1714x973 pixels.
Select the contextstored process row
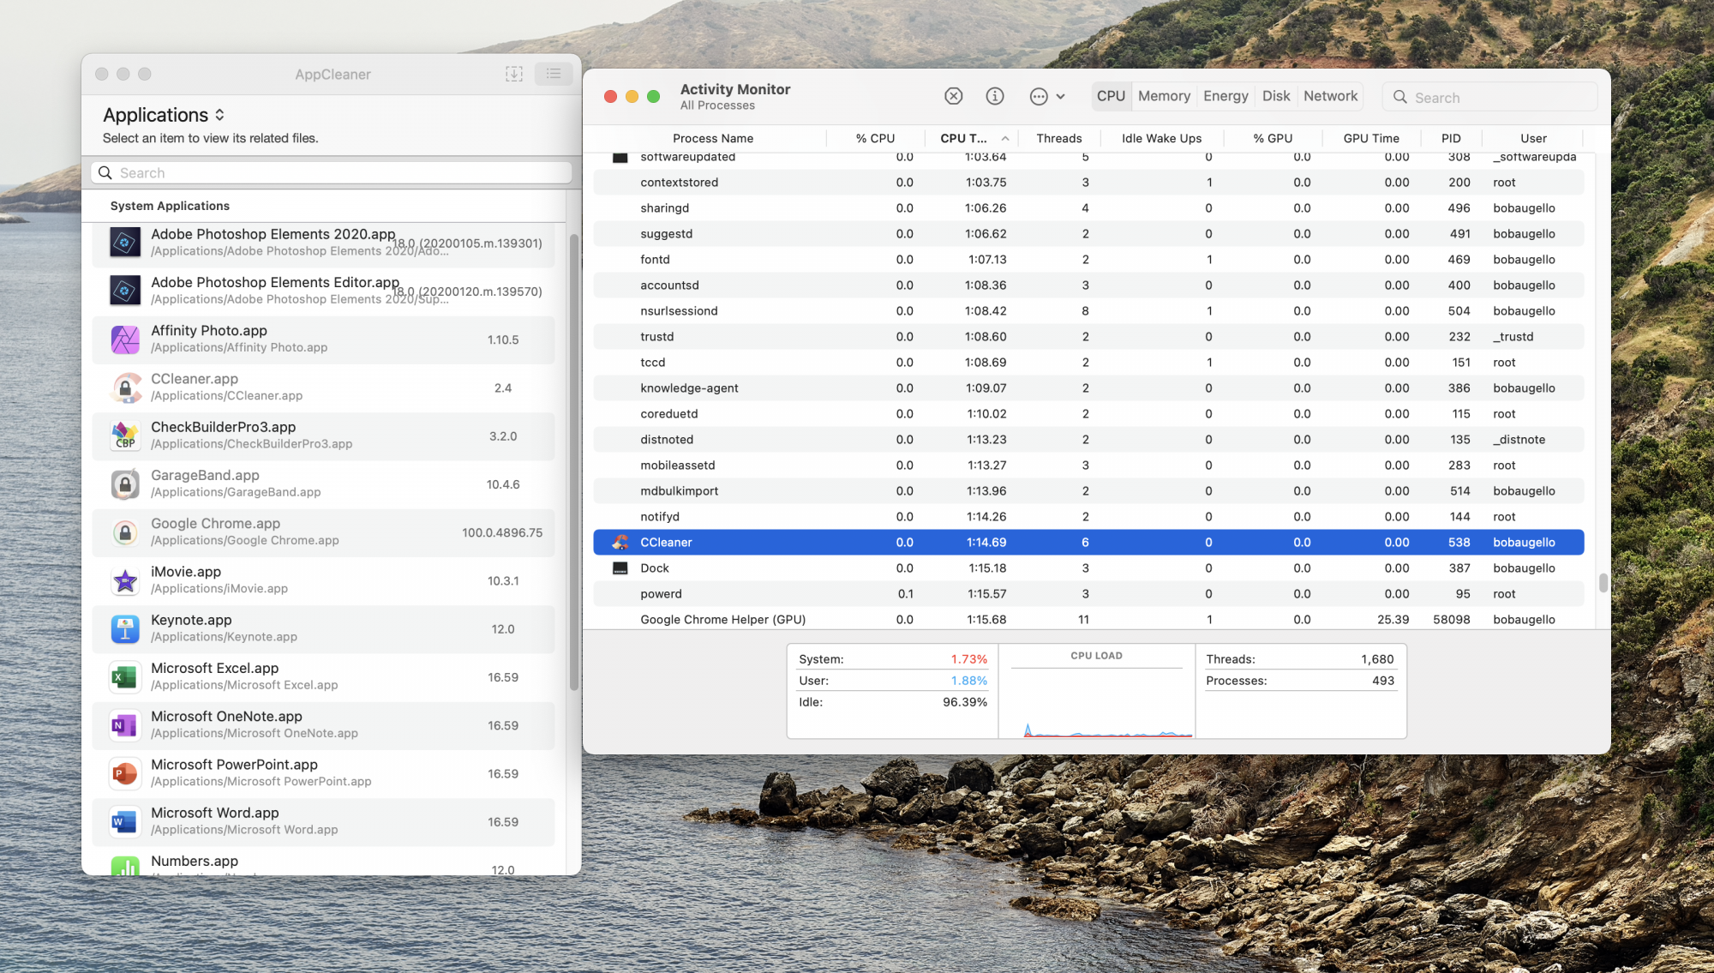(1088, 183)
